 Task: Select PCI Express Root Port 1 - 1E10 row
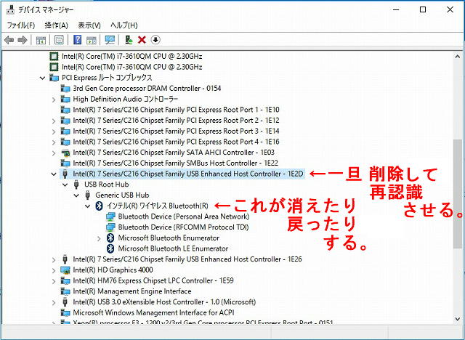click(176, 110)
